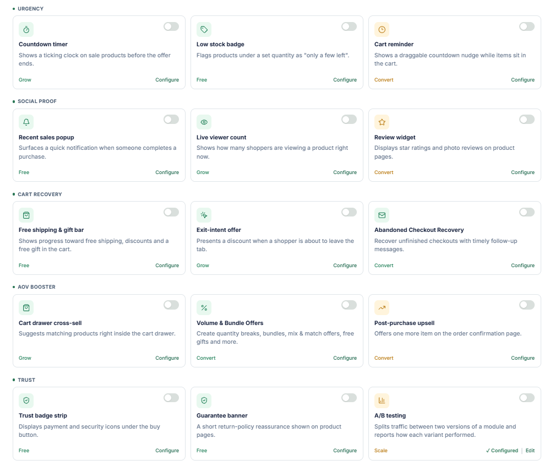The image size is (555, 471).
Task: Click the Cart drawer cross-sell bag icon
Action: click(x=26, y=308)
